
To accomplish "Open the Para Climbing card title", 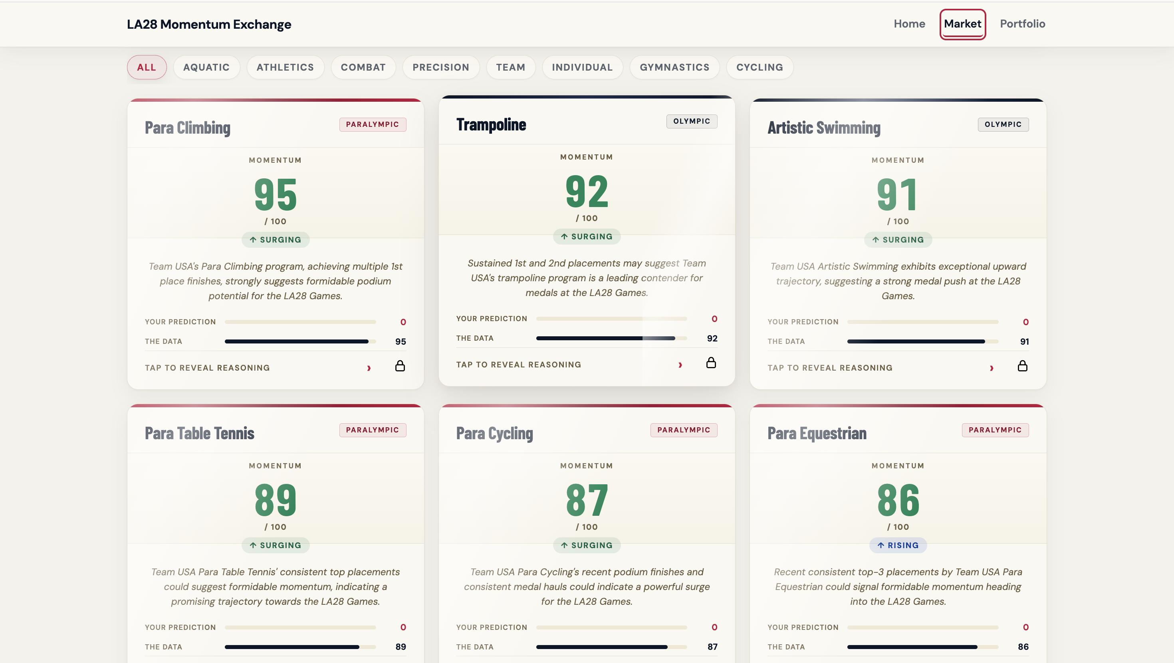I will tap(187, 128).
